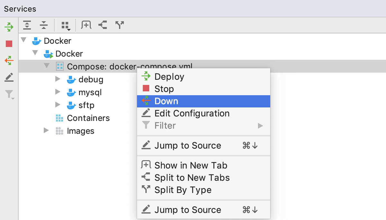386x220 pixels.
Task: Select the Down arrows icon in sidebar
Action: [x=9, y=60]
